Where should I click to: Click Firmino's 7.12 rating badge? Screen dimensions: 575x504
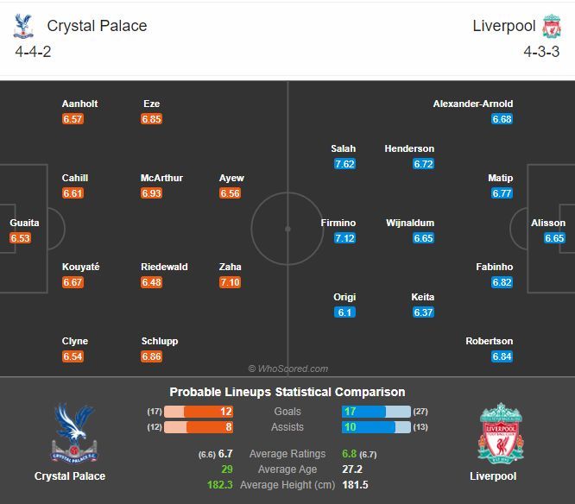[x=344, y=238]
